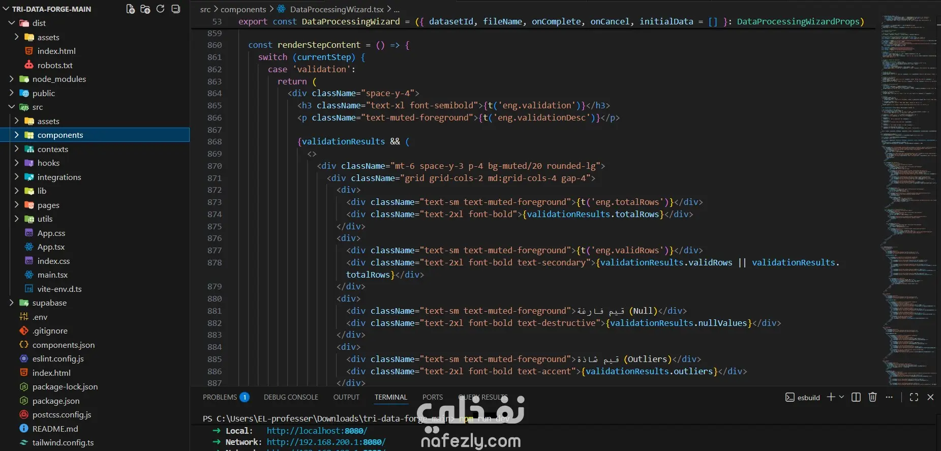Expand the integrations folder

coord(17,177)
